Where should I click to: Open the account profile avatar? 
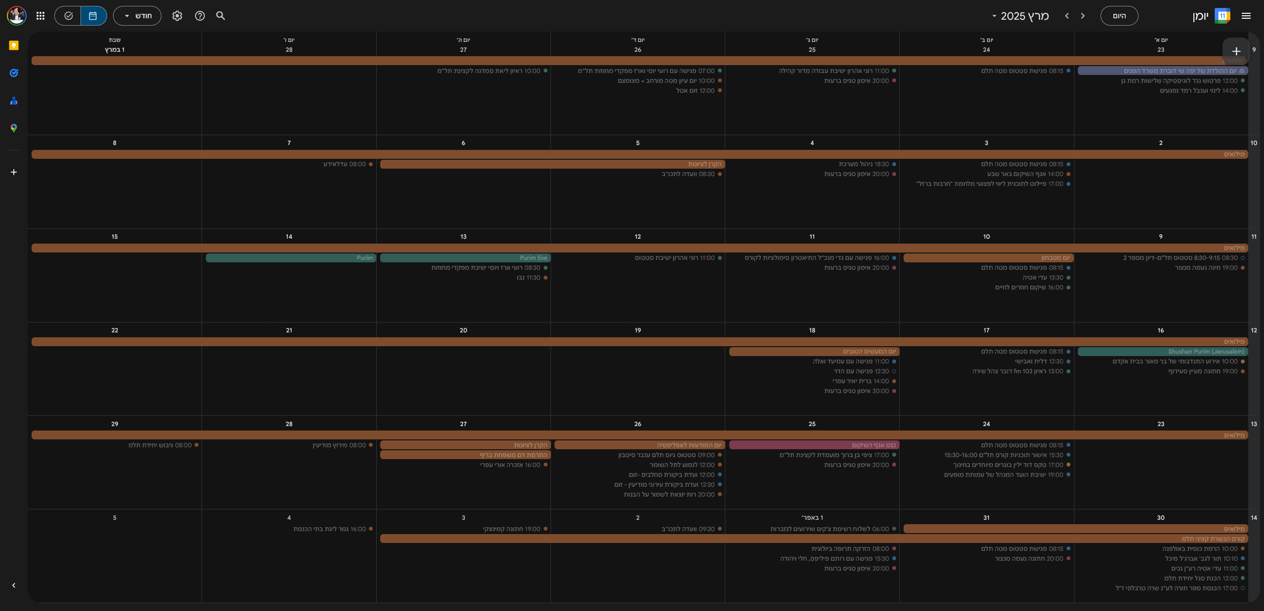pyautogui.click(x=16, y=16)
